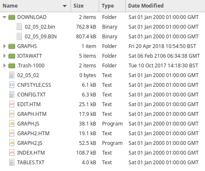The width and height of the screenshot is (205, 171).
Task: Select the EDIT.HTM file icon
Action: (x=12, y=104)
